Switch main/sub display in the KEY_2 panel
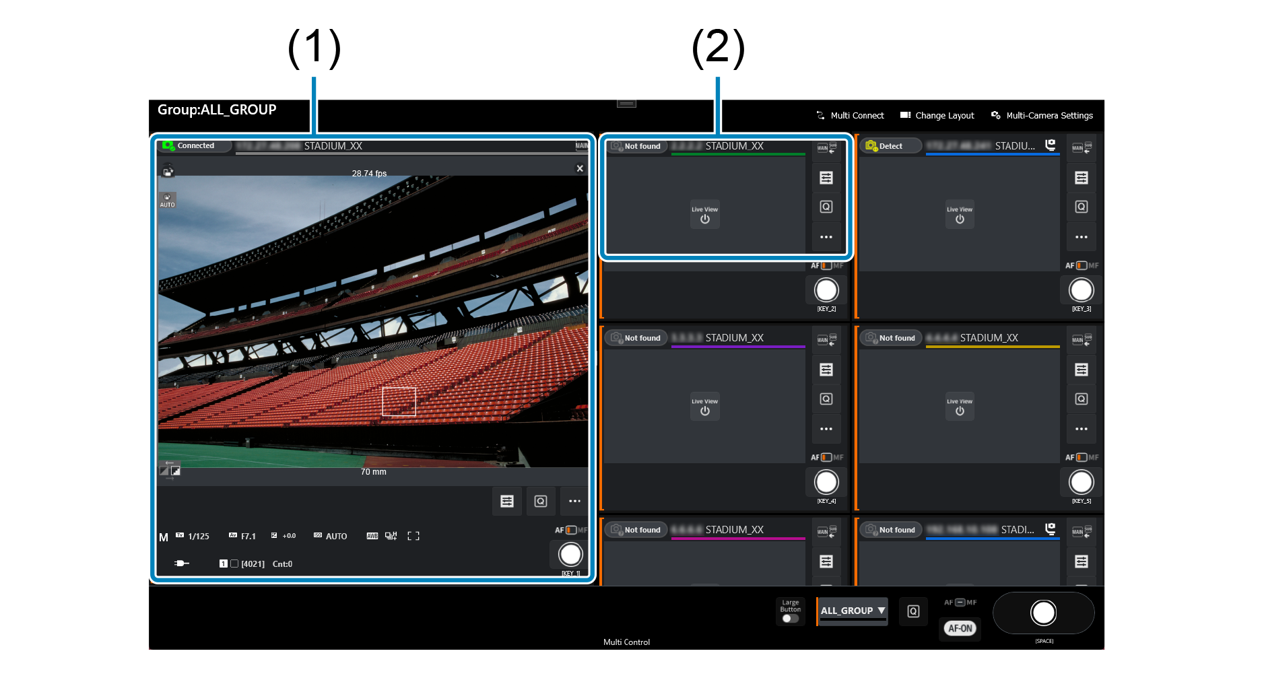The height and width of the screenshot is (682, 1262). click(x=826, y=148)
